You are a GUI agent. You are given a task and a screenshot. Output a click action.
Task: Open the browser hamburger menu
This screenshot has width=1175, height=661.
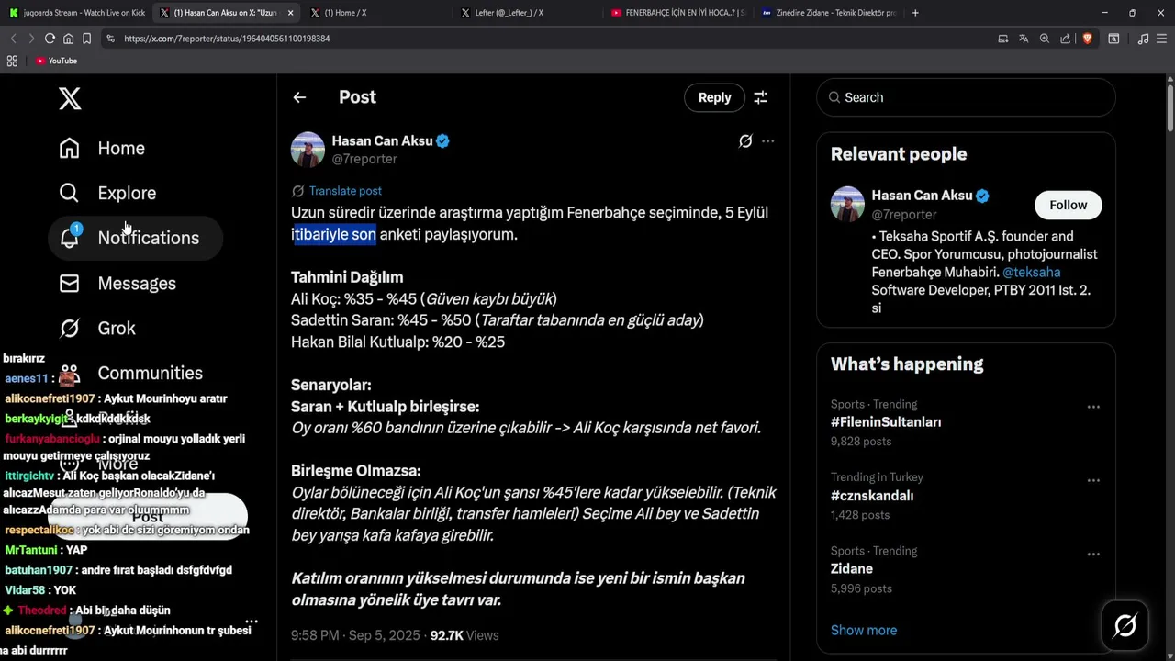pos(1162,39)
